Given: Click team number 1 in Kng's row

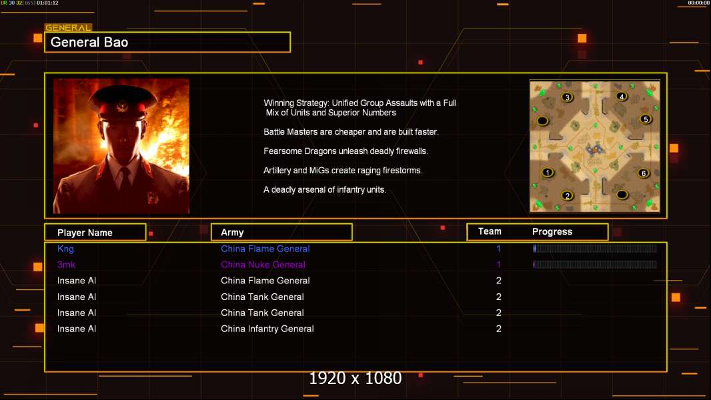Looking at the screenshot, I should click(x=498, y=249).
